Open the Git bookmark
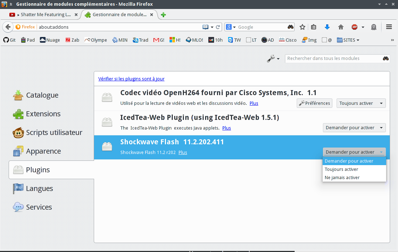 (x=9, y=40)
